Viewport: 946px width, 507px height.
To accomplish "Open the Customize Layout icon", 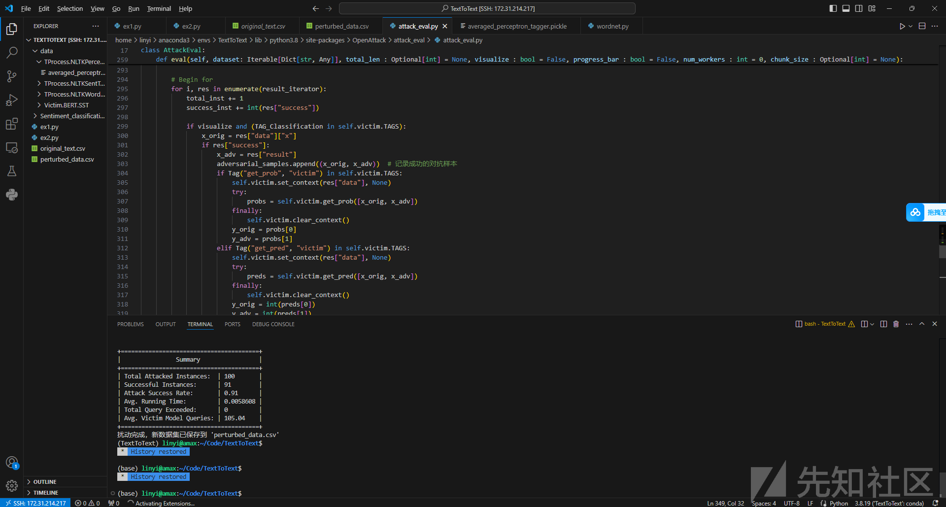I will pos(872,8).
